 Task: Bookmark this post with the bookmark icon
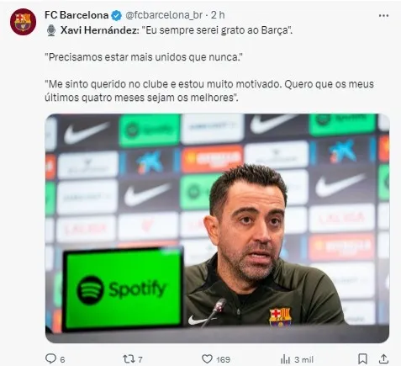(362, 358)
